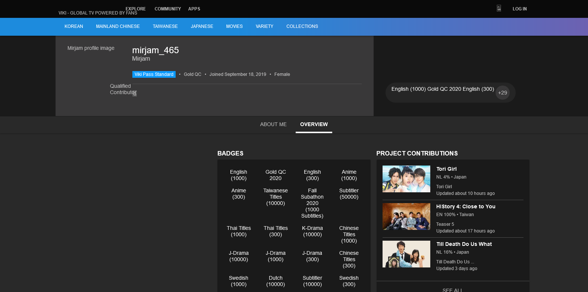Viewport: 588px width, 292px height.
Task: Click the Thai Titles (1000) badge
Action: [239, 231]
